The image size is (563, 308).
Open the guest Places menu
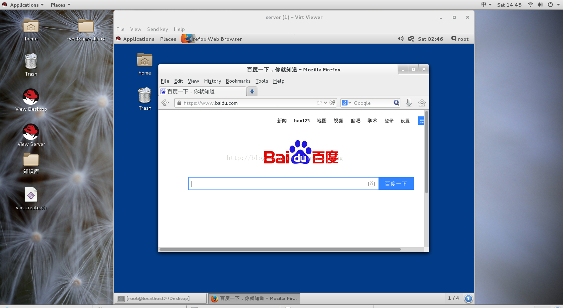coord(168,39)
